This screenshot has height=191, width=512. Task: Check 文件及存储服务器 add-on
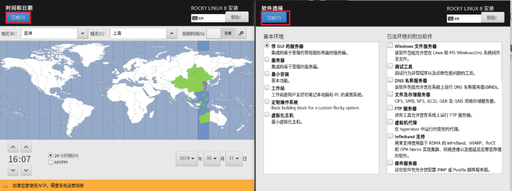pos(390,94)
